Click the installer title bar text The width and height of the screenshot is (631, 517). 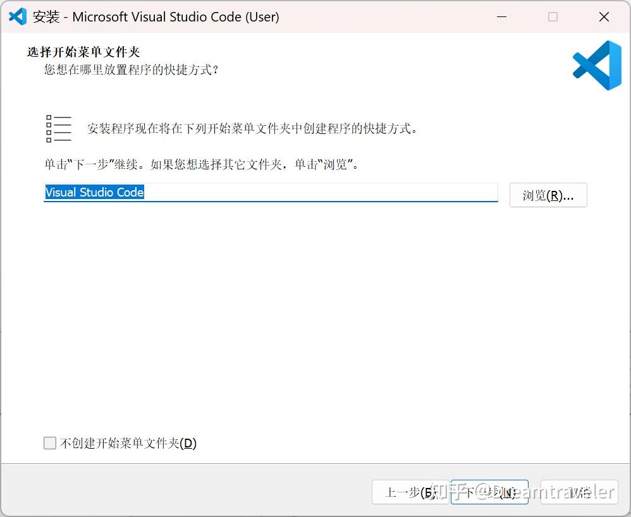point(154,17)
